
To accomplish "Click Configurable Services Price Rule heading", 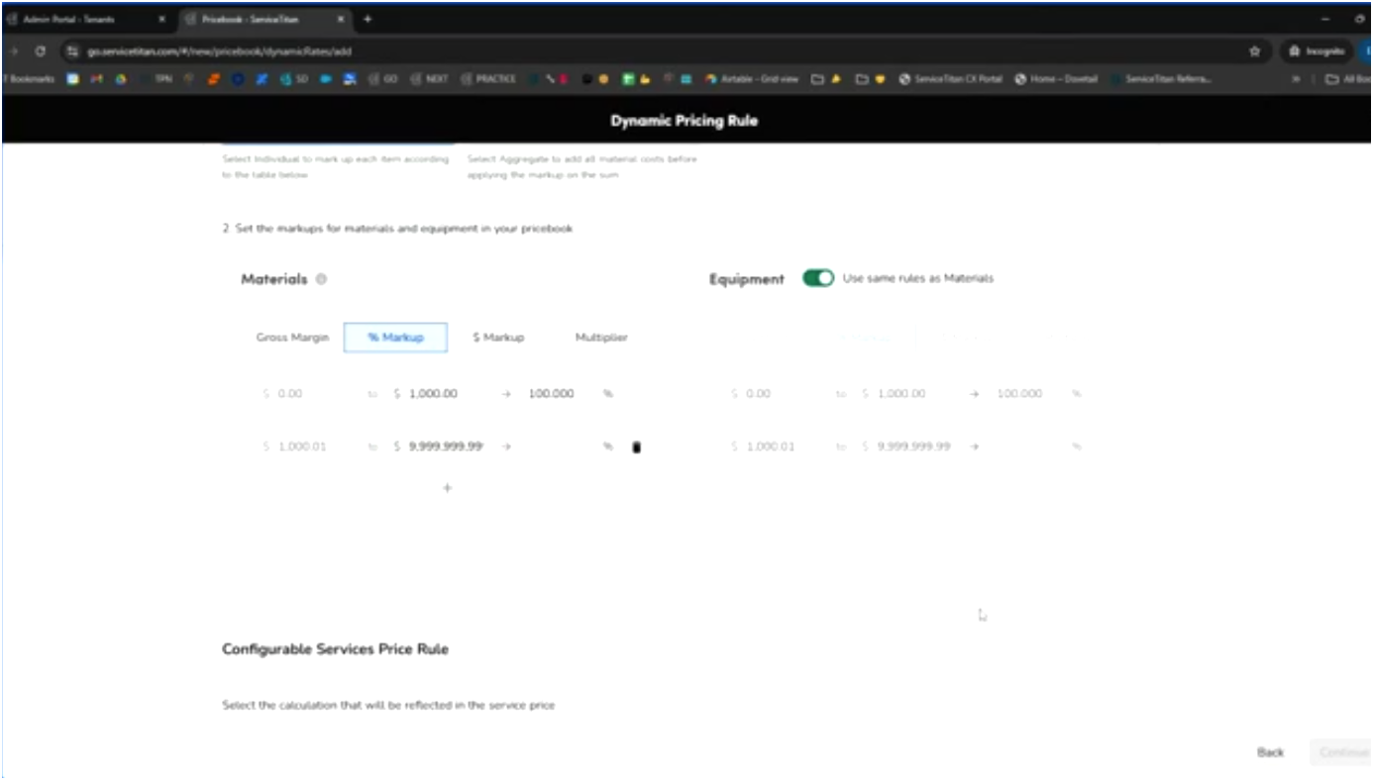I will tap(335, 649).
